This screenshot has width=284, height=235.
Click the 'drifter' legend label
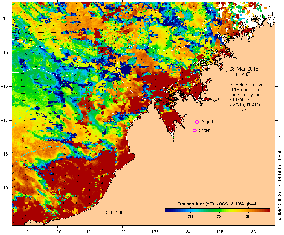click(204, 130)
